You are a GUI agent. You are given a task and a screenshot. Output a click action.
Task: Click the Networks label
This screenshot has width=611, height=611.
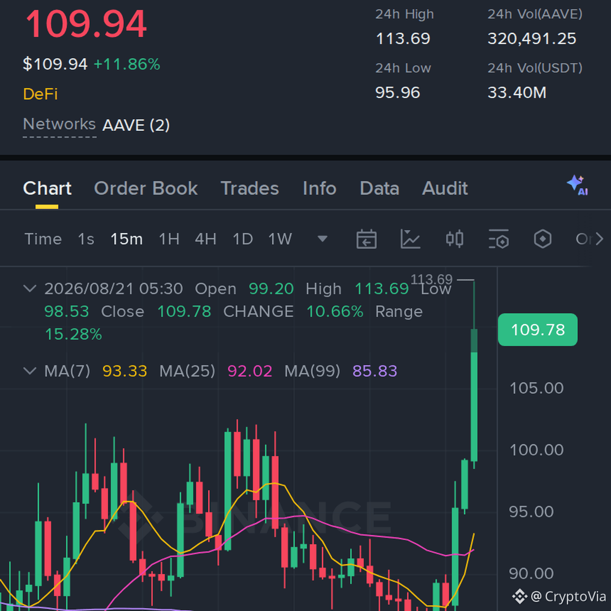pyautogui.click(x=59, y=124)
